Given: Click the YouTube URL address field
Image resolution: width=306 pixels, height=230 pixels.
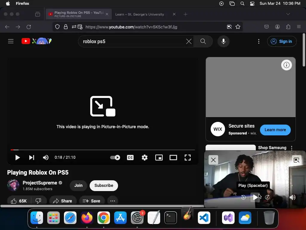Looking at the screenshot, I should point(131,27).
